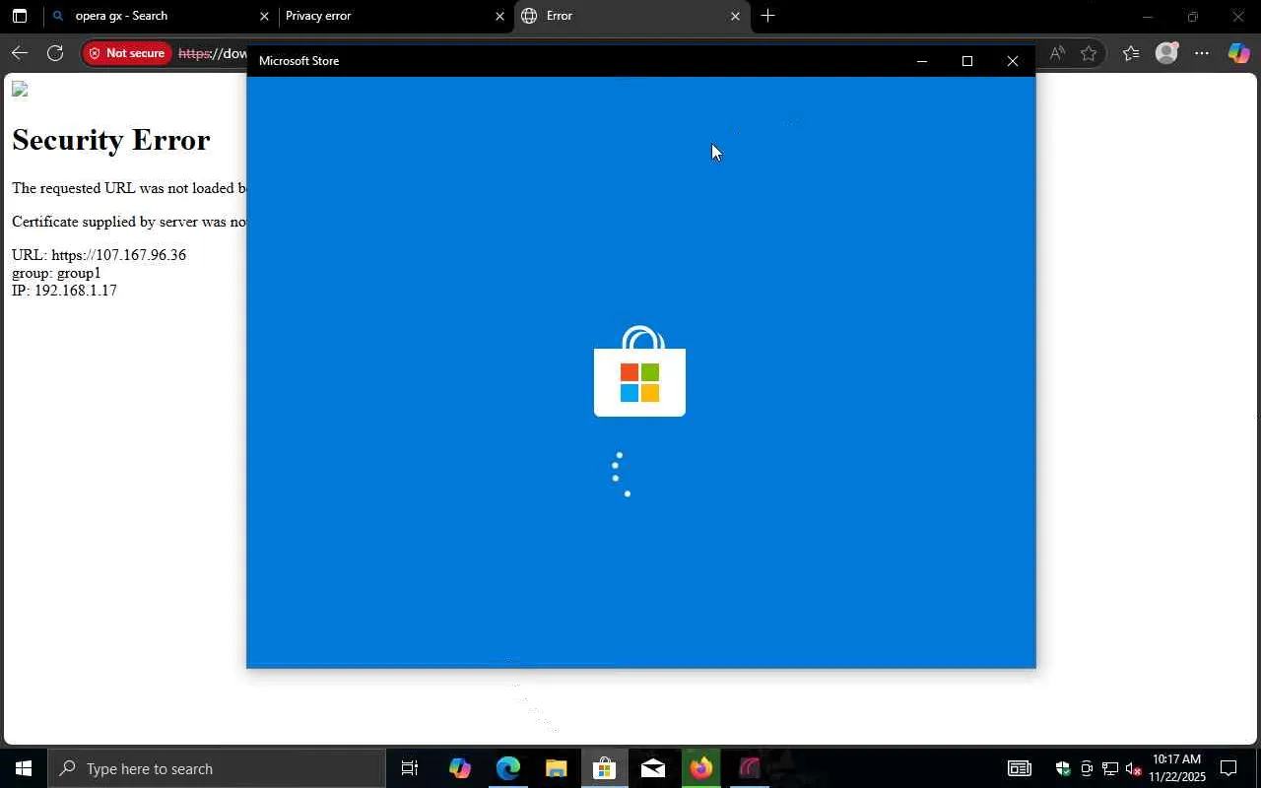Click the "Not secure" site info badge

[127, 53]
